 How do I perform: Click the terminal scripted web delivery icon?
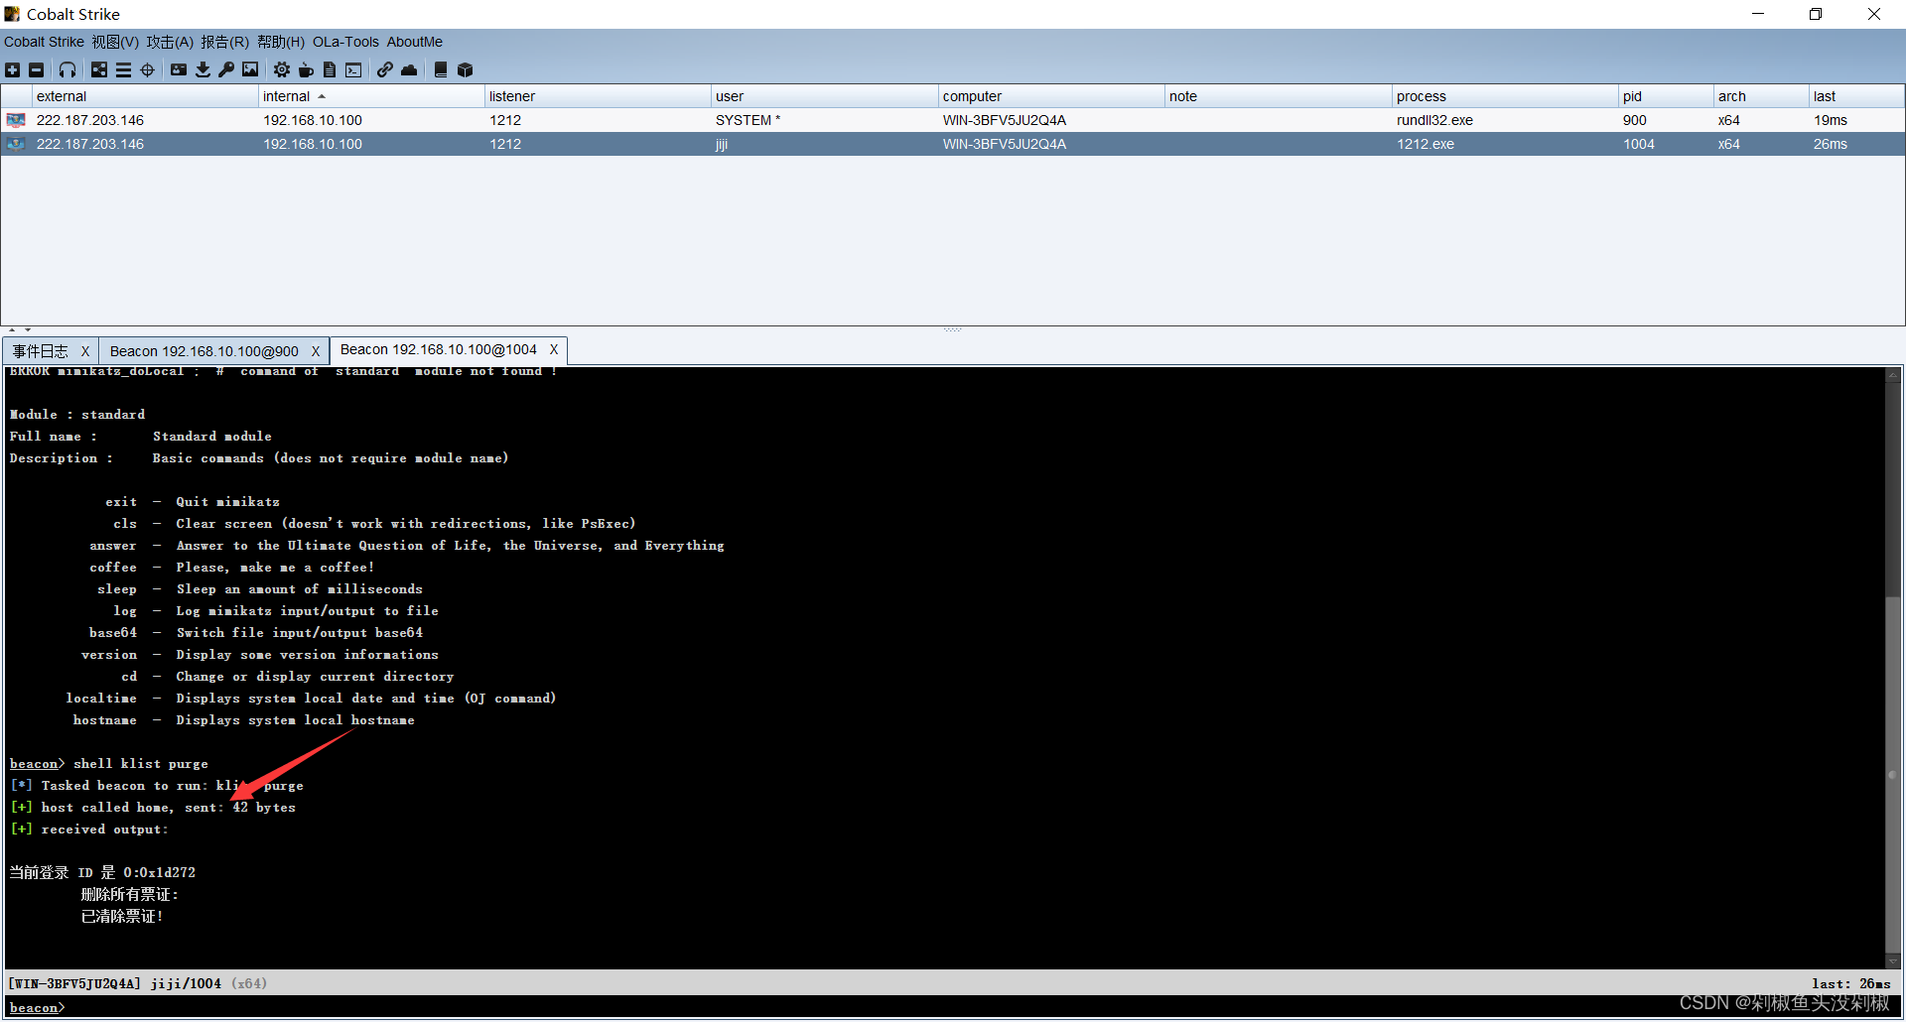pos(353,69)
